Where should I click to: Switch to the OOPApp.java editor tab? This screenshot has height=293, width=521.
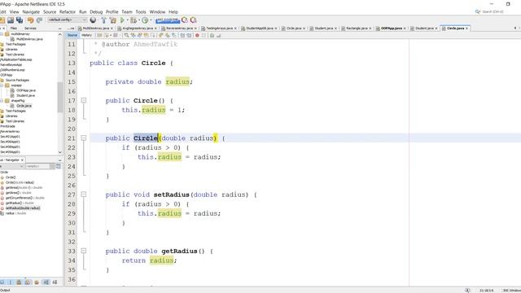pyautogui.click(x=391, y=28)
